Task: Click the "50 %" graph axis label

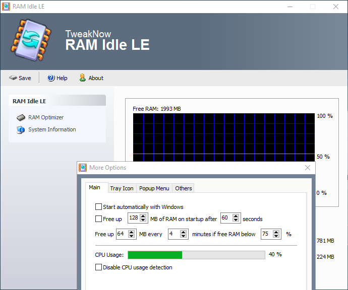Action: (x=323, y=157)
